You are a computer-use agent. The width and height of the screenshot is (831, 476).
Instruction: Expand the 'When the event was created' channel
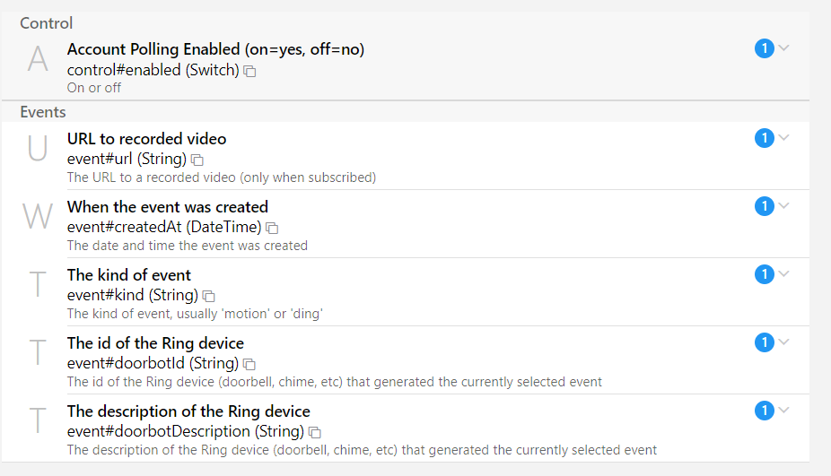(784, 205)
